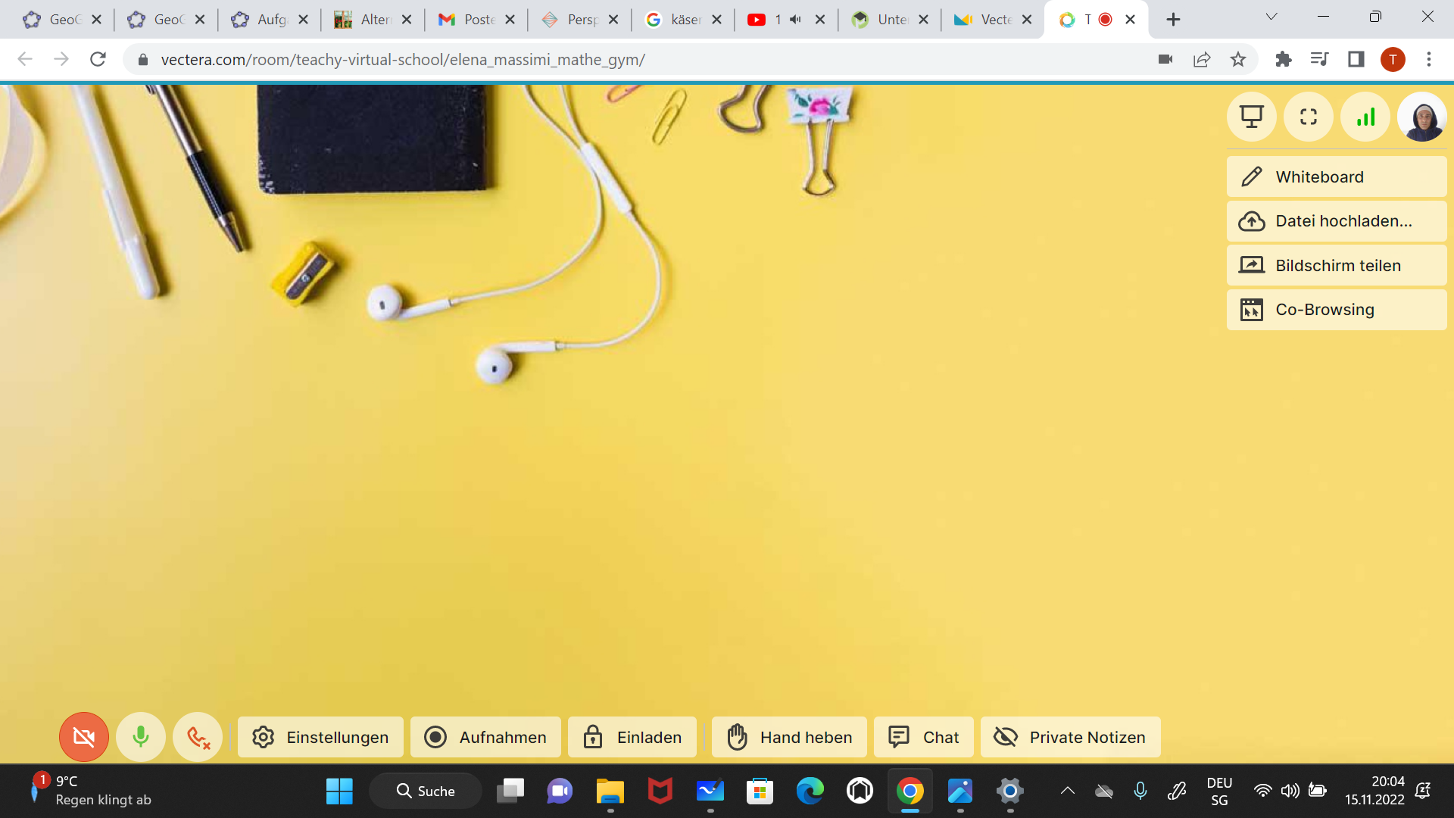Raise hand with Hand heben
This screenshot has width=1454, height=818.
pyautogui.click(x=789, y=737)
